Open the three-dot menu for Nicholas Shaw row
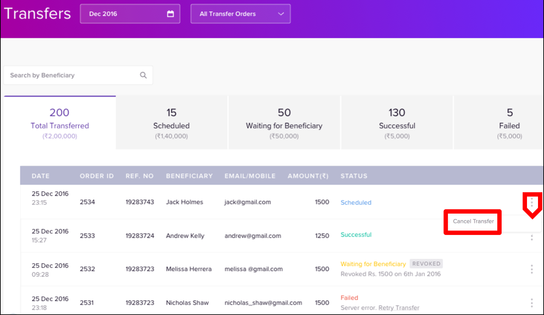Viewport: 544px width, 315px height. pyautogui.click(x=532, y=303)
